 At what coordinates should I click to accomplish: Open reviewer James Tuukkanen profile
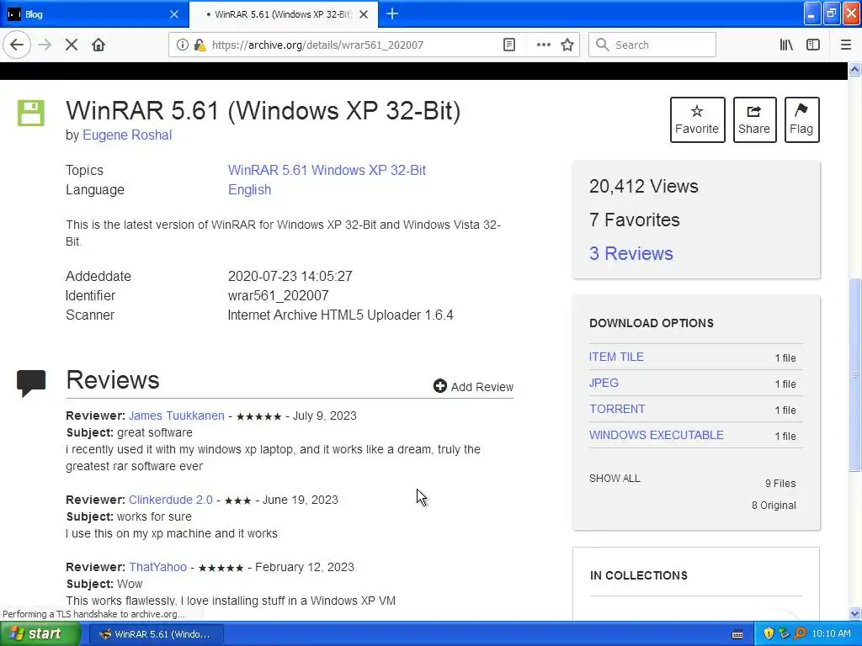177,416
